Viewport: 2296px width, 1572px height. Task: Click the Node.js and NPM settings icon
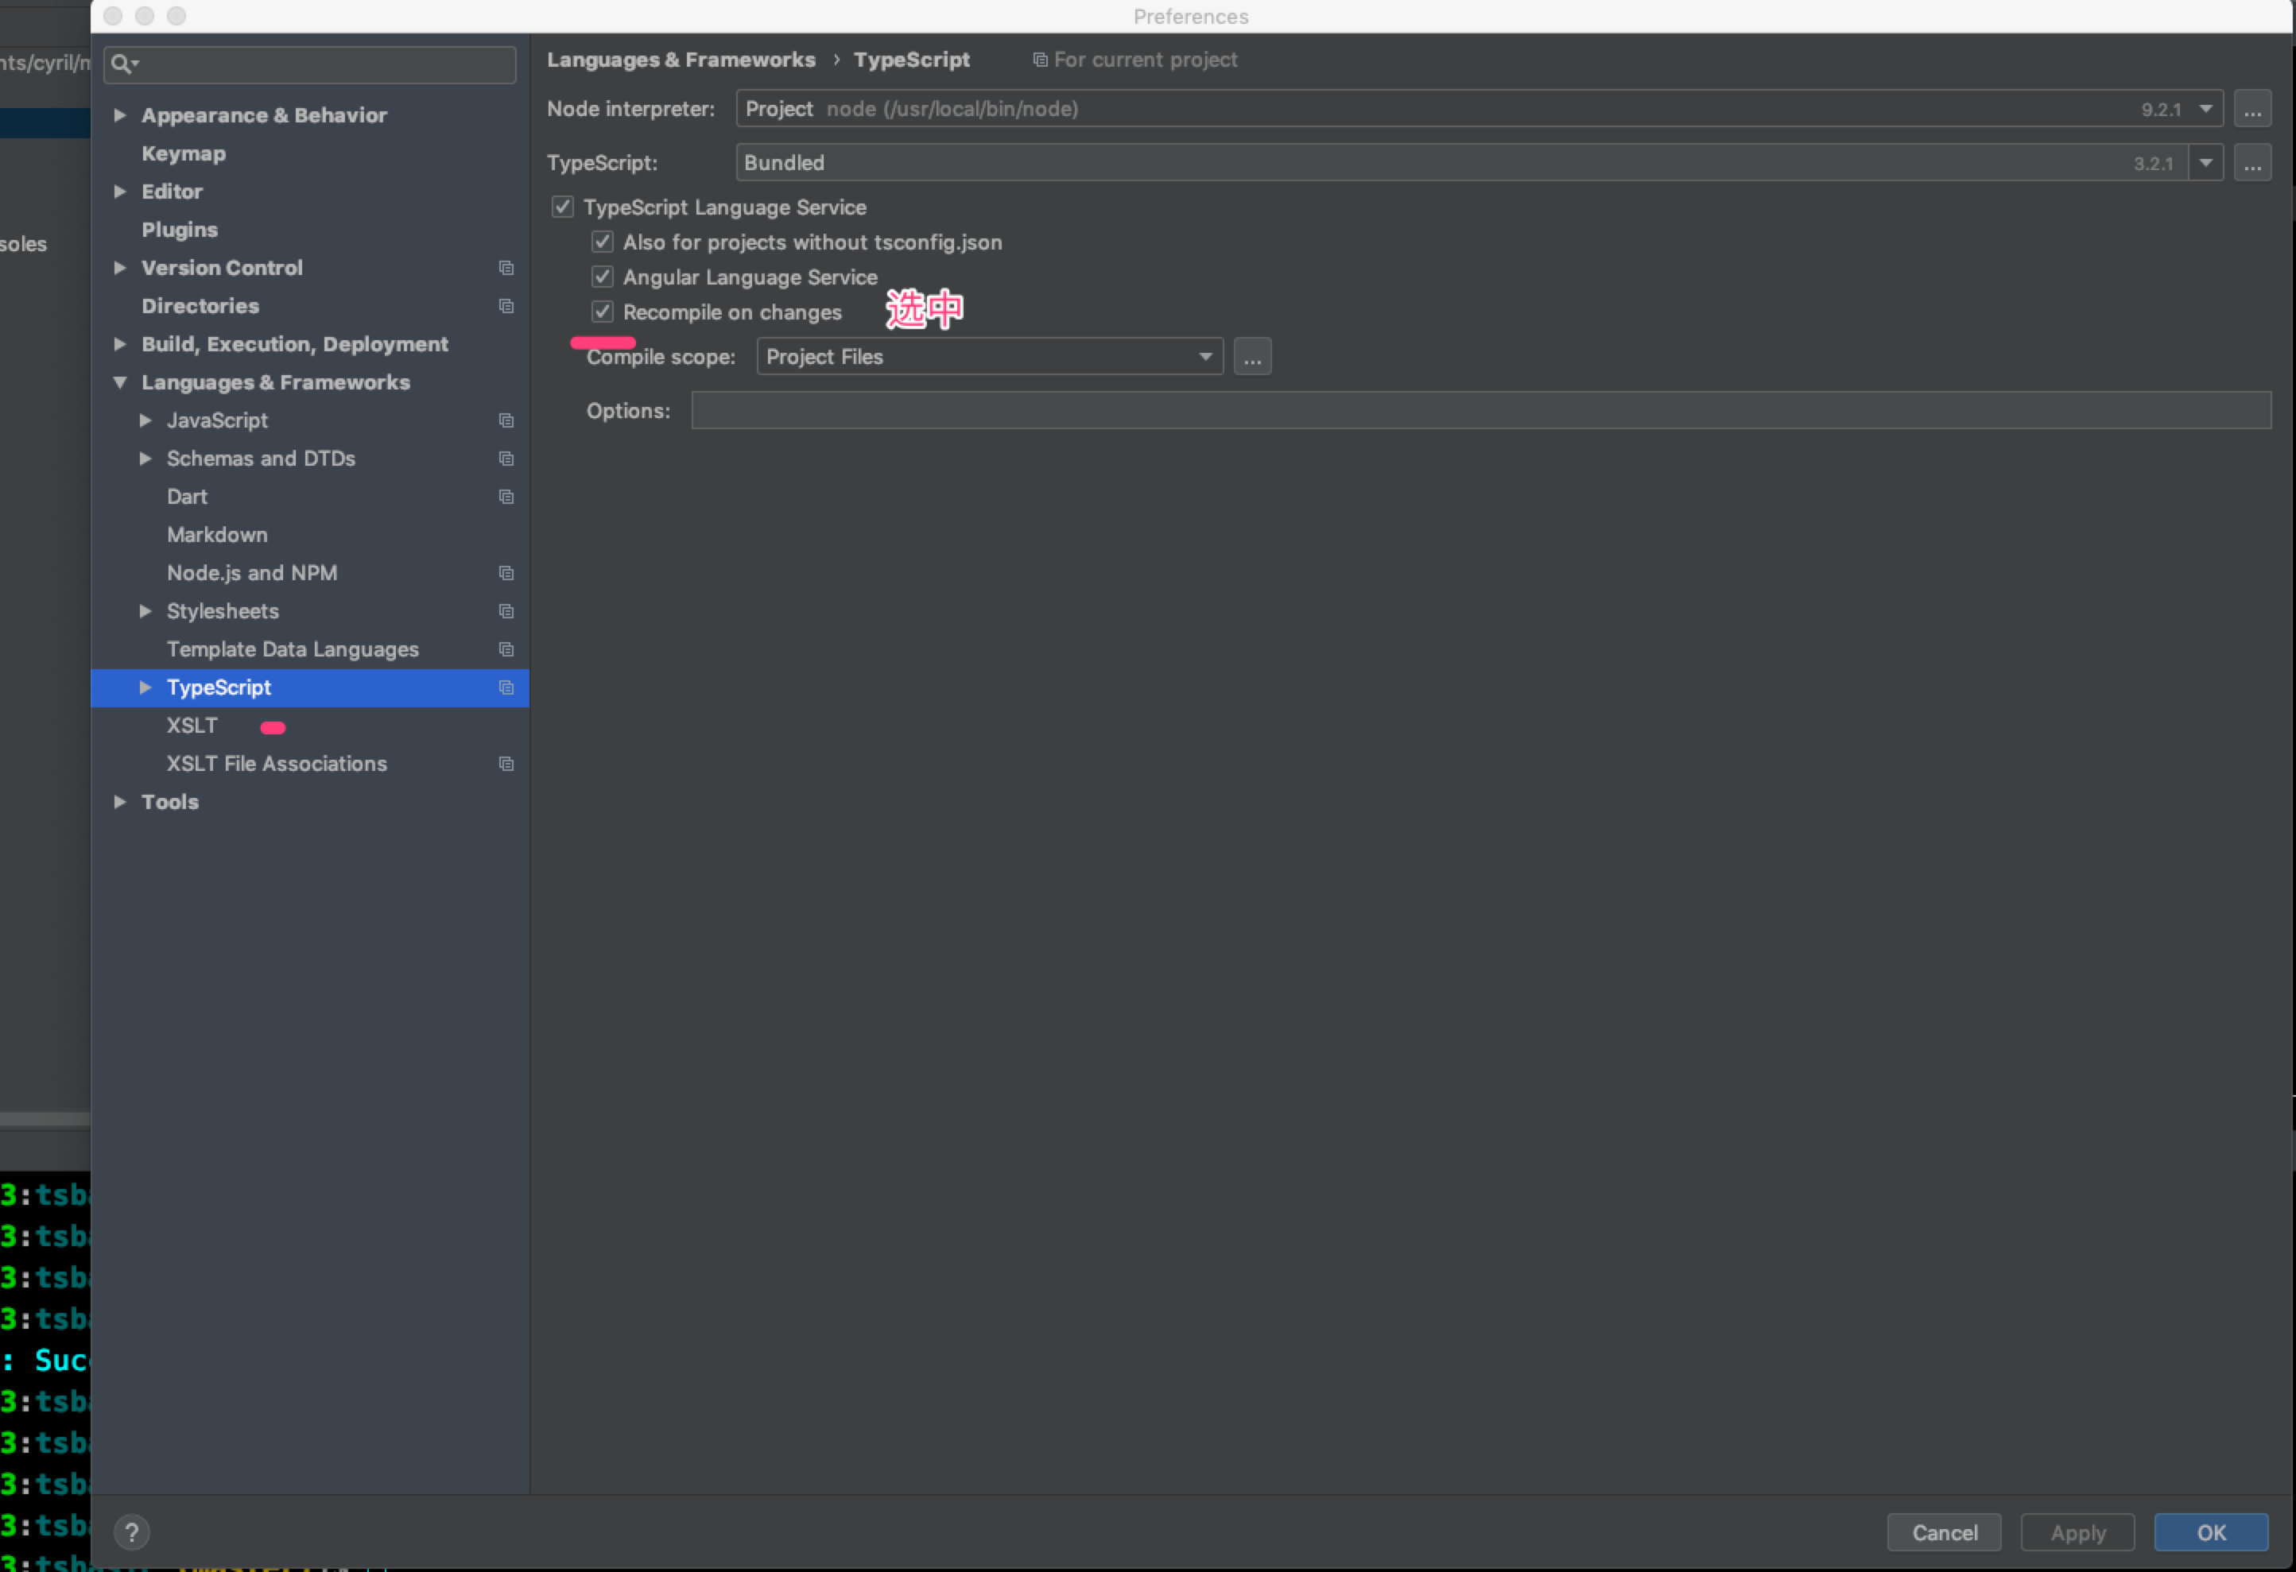coord(504,572)
